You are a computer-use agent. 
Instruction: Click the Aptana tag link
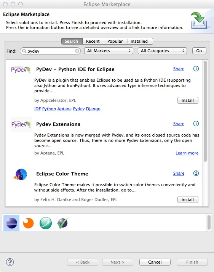point(64,109)
